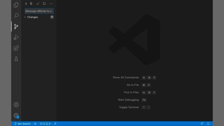The height and width of the screenshot is (126, 224).
Task: Open the Run and Debug view
Action: pyautogui.click(x=16, y=37)
